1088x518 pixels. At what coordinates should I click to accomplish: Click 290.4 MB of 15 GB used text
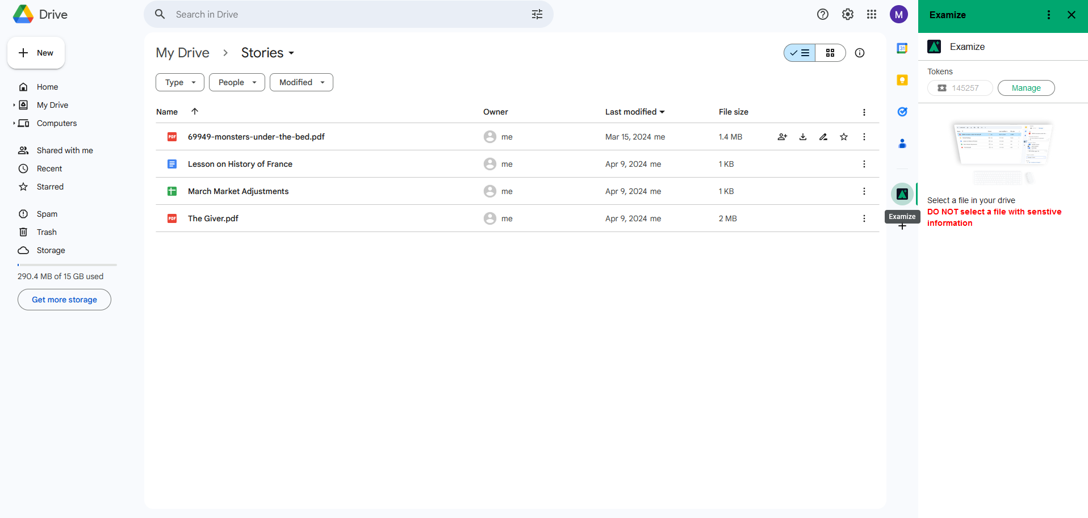60,276
